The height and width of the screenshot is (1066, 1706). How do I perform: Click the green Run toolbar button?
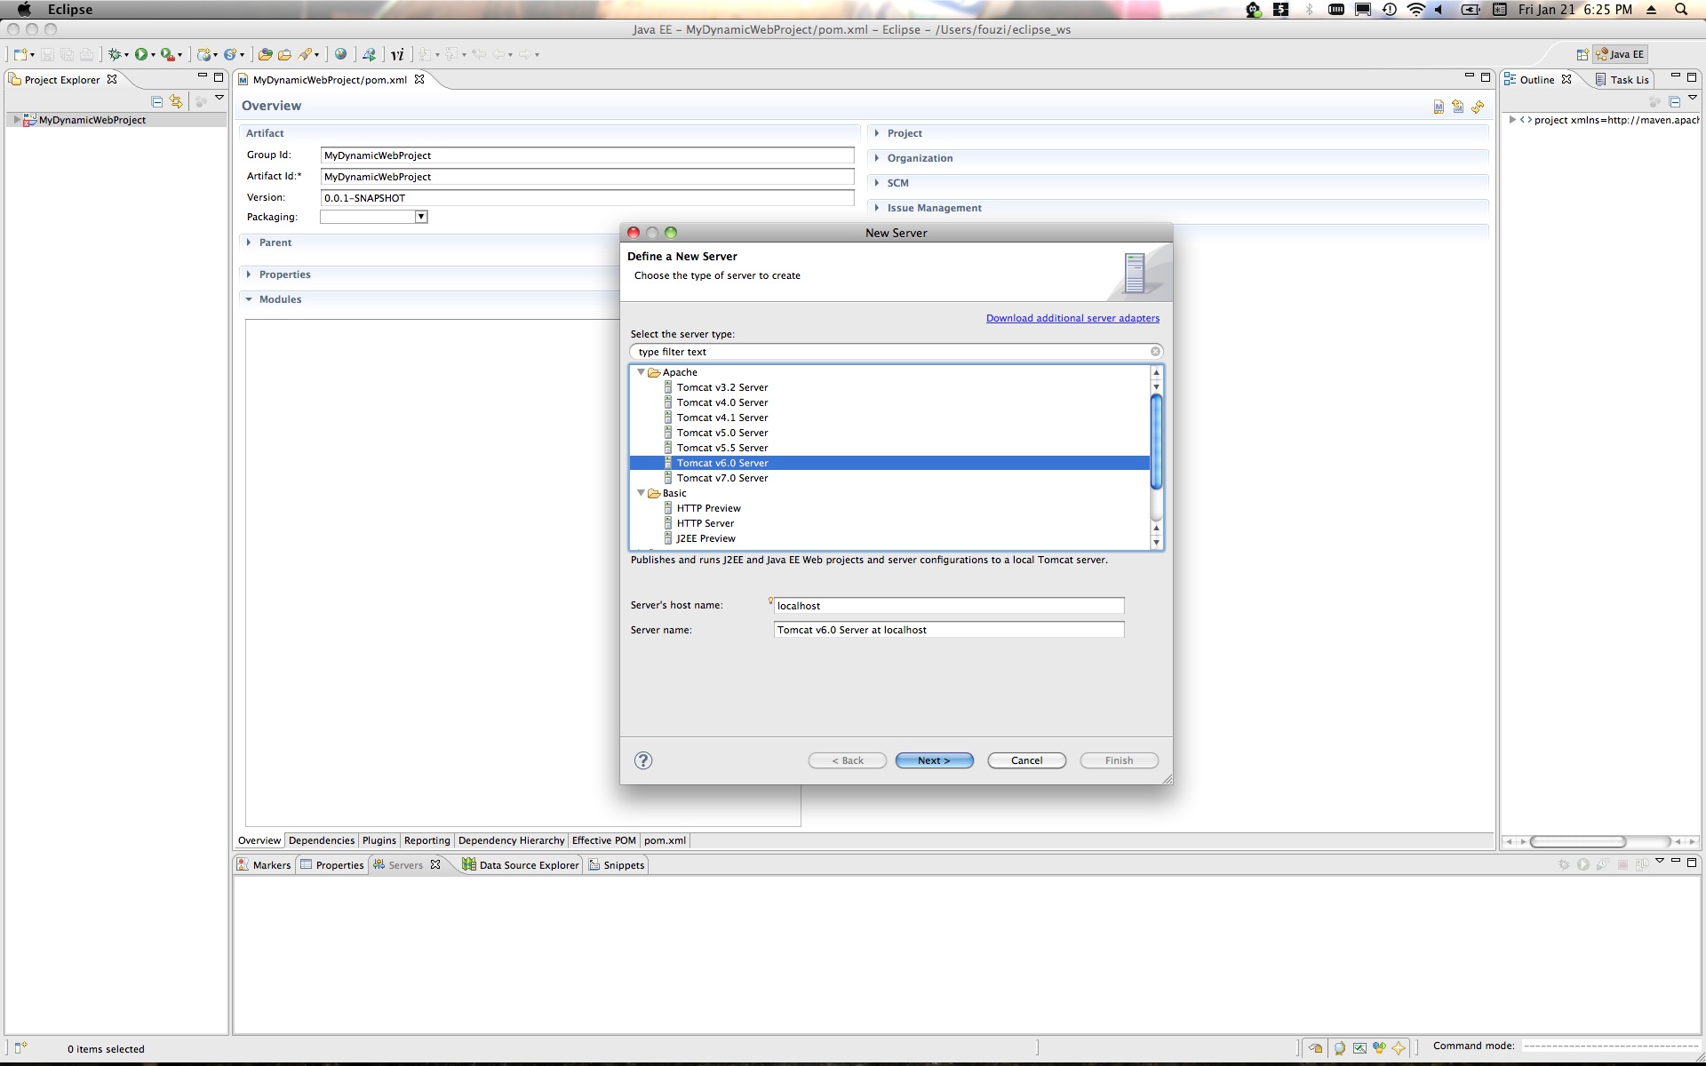[x=141, y=54]
